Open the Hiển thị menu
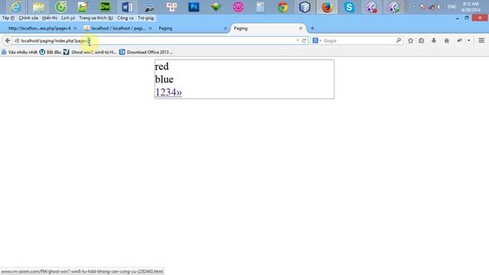The height and width of the screenshot is (275, 489). tap(50, 18)
